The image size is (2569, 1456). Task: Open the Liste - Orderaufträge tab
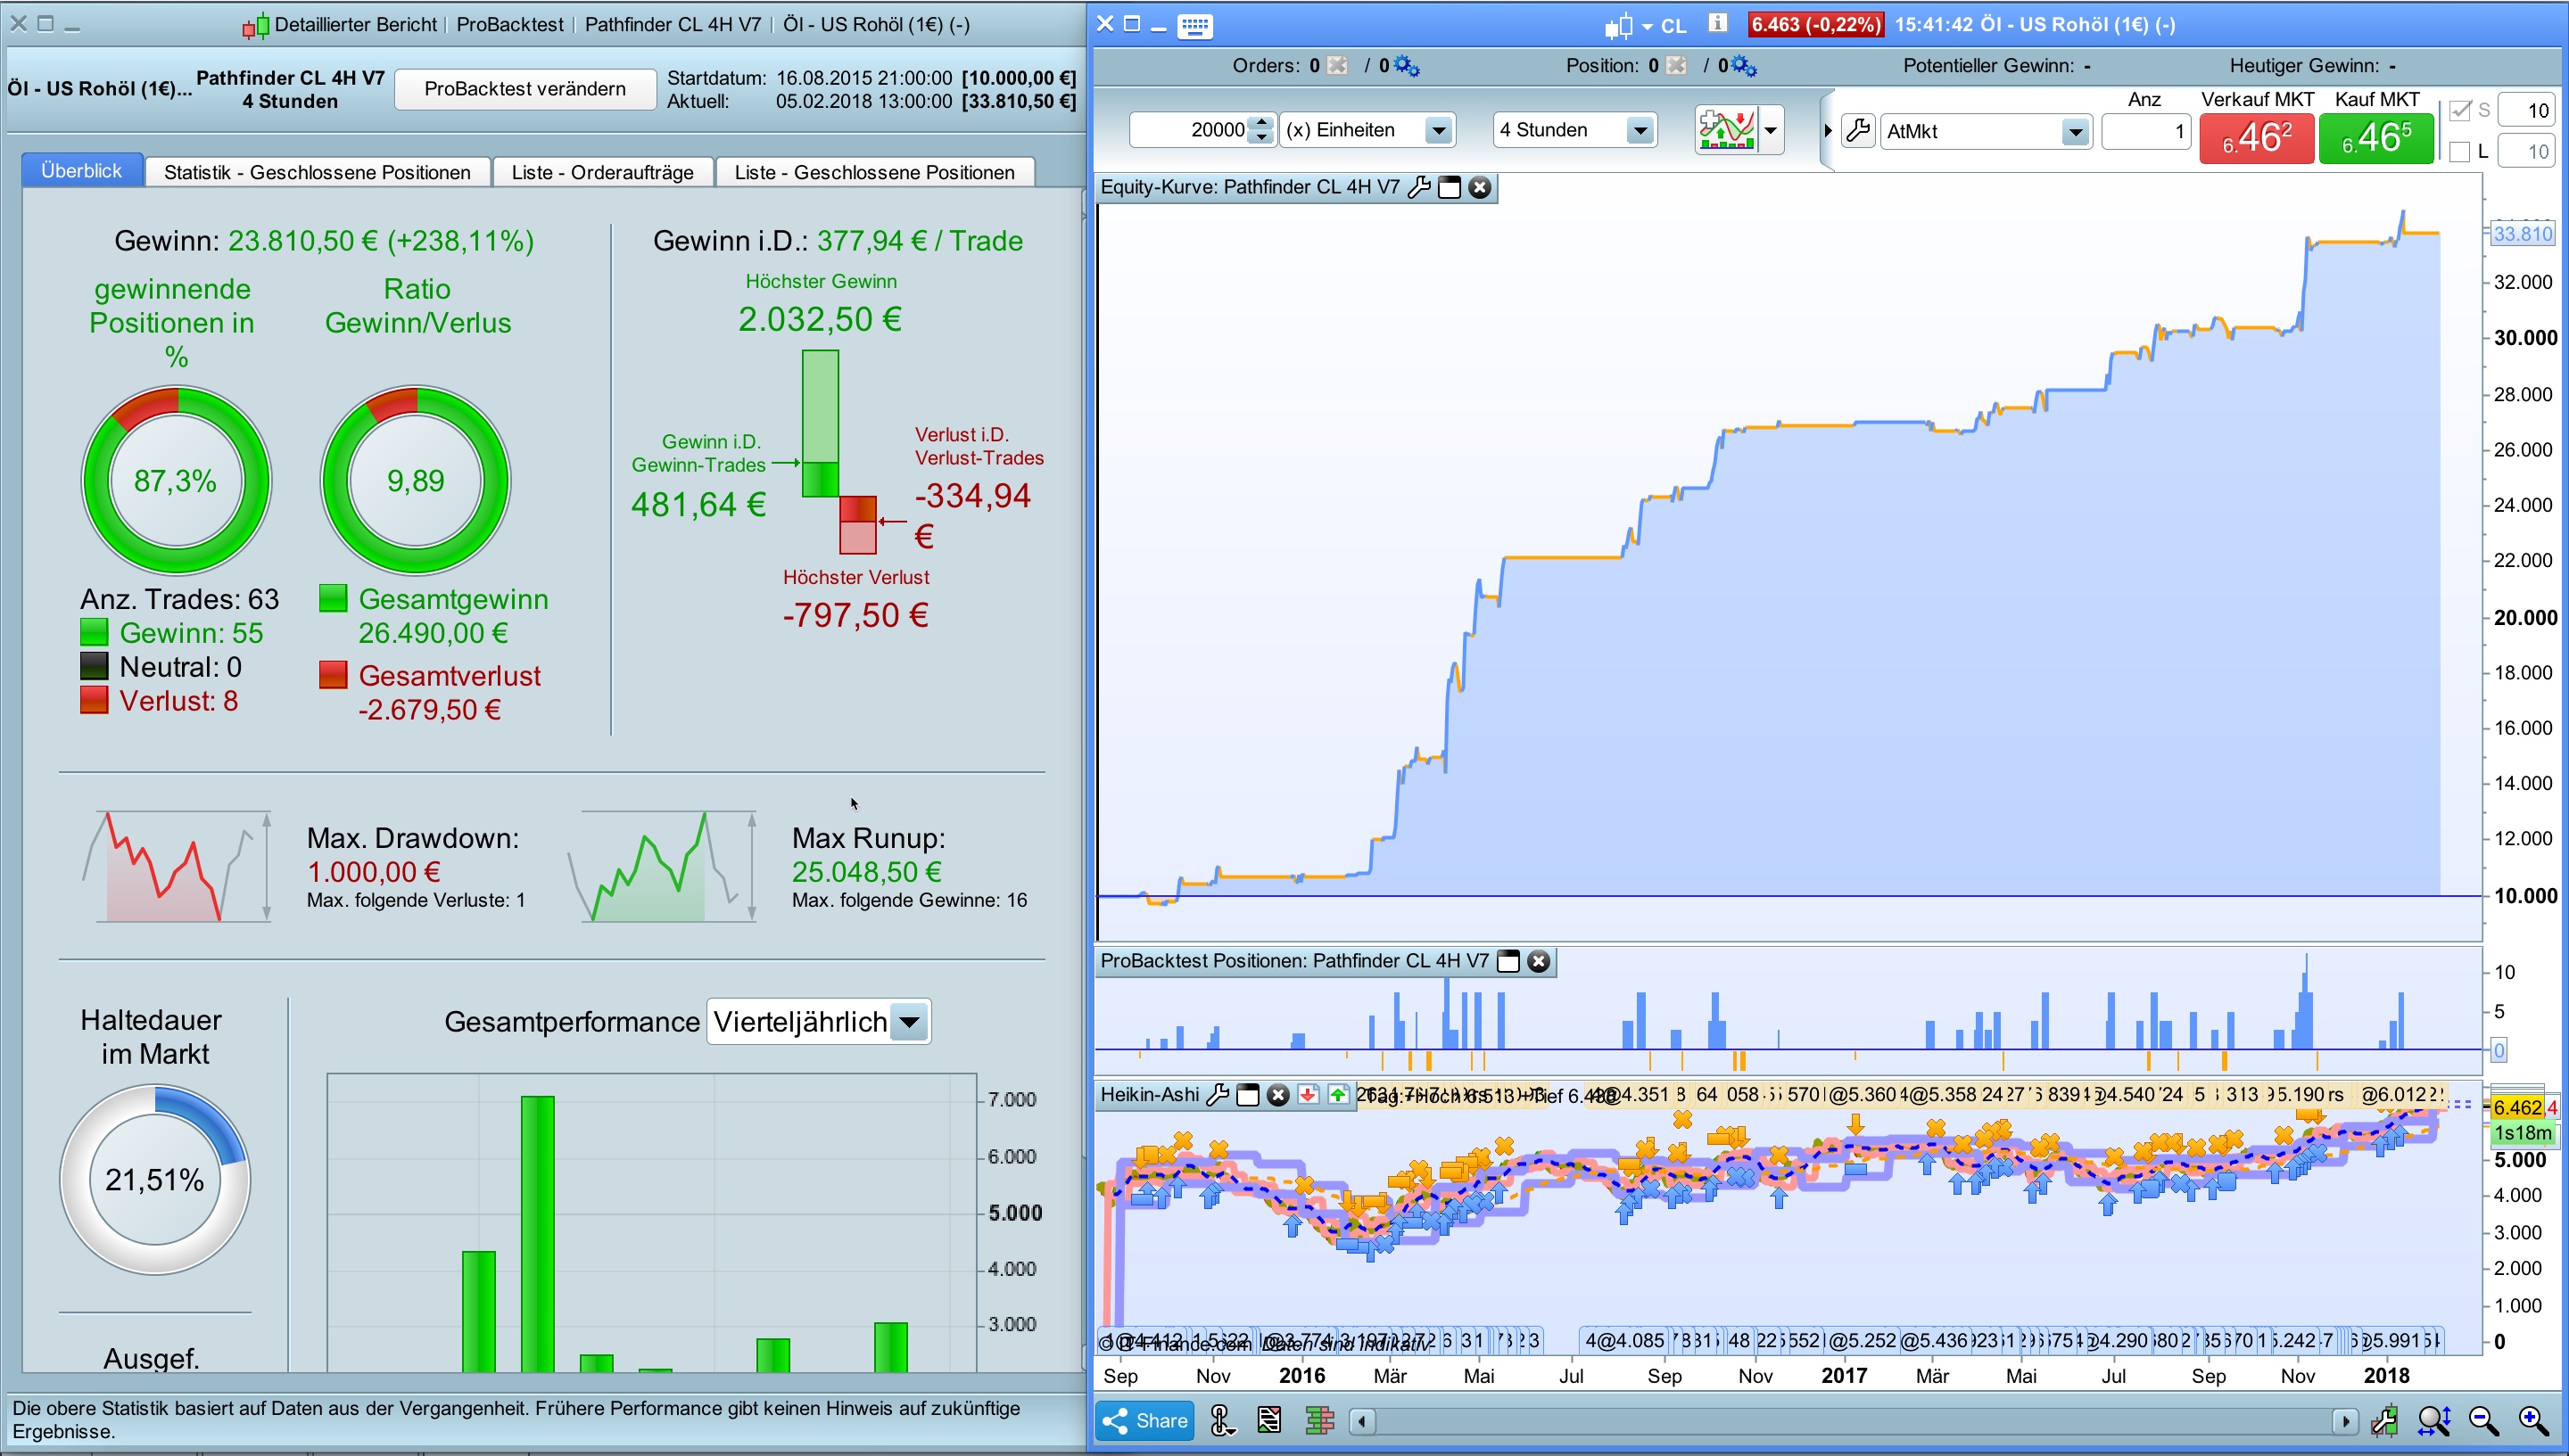(x=602, y=172)
